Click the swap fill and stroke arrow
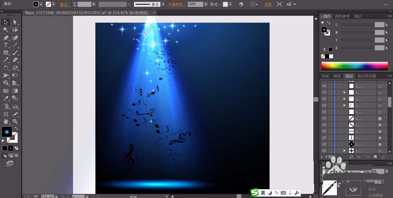393x198 pixels. coord(16,128)
